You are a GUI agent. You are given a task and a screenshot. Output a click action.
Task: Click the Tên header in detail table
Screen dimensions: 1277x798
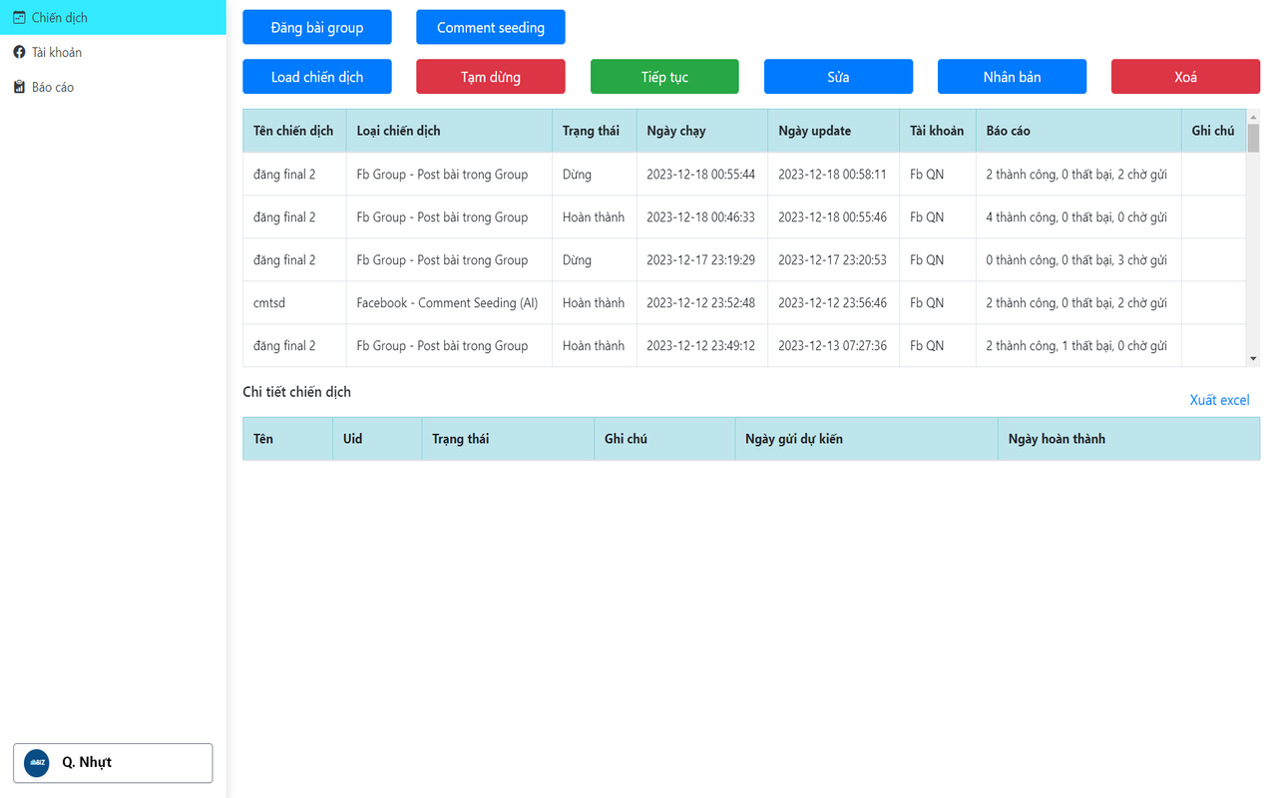click(x=287, y=439)
